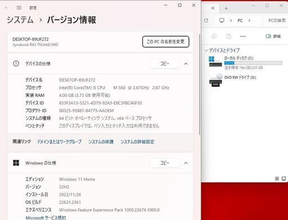Open ドメインまたはワークグループ link

click(59, 142)
